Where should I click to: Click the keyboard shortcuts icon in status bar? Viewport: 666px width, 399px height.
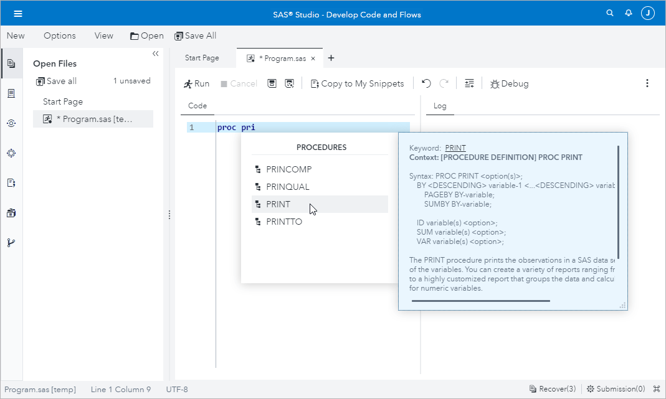657,389
